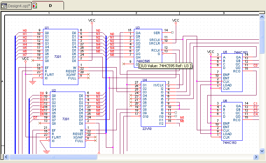Click the schematic page icon on D tab

click(x=35, y=6)
